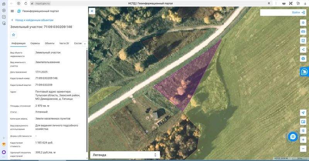Select the ruler measurement tool
The width and height of the screenshot is (309, 161).
pos(303,32)
